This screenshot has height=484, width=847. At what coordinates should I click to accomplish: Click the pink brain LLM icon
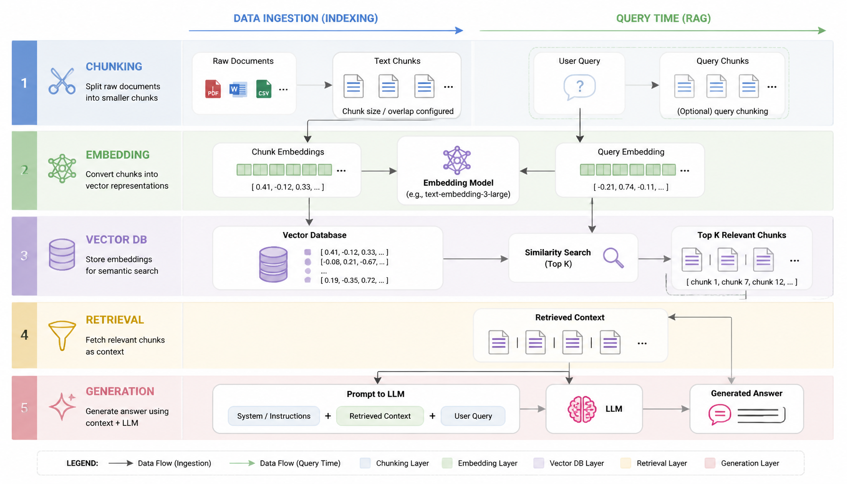point(582,409)
